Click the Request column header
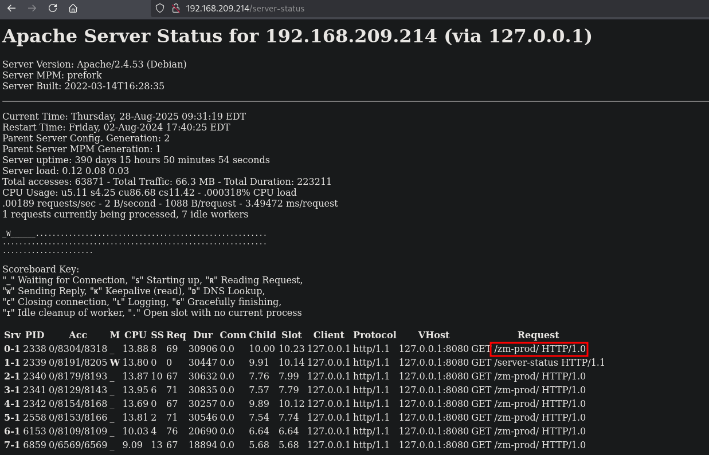Screen dimensions: 709x455 [538, 335]
